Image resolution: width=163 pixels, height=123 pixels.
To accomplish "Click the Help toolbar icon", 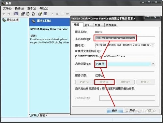I will click(x=40, y=14).
